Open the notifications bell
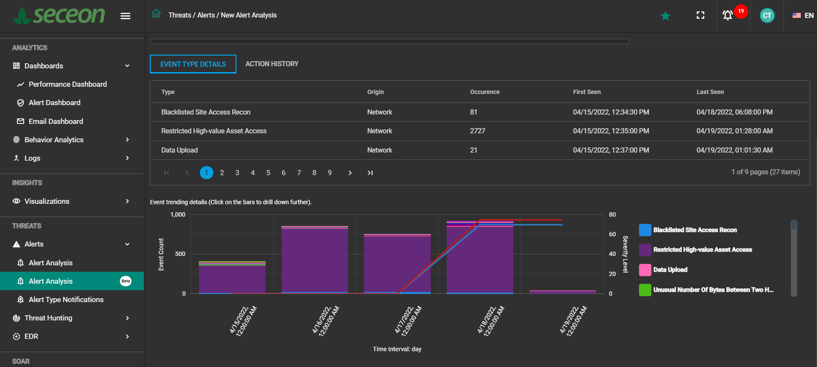 728,15
